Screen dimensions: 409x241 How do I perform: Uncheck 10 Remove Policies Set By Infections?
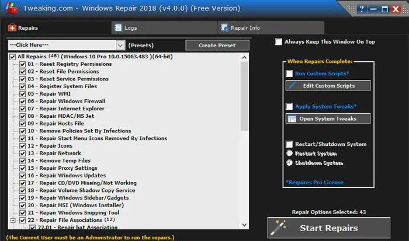(23, 131)
